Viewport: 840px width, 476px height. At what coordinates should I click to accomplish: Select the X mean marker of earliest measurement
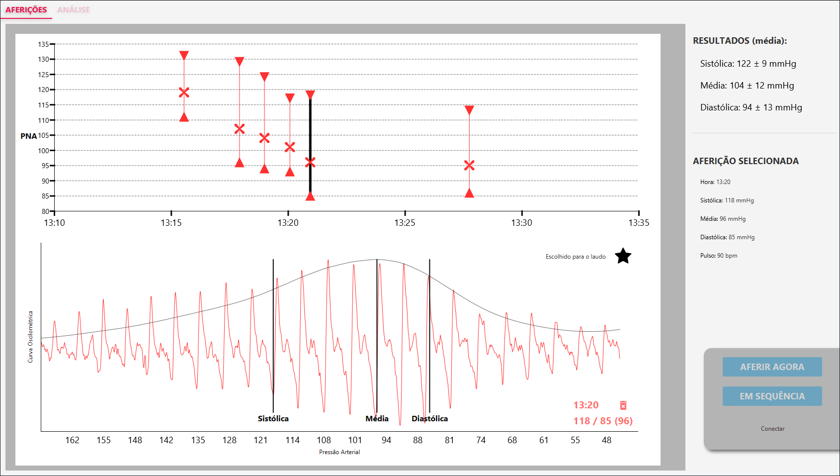click(x=184, y=93)
